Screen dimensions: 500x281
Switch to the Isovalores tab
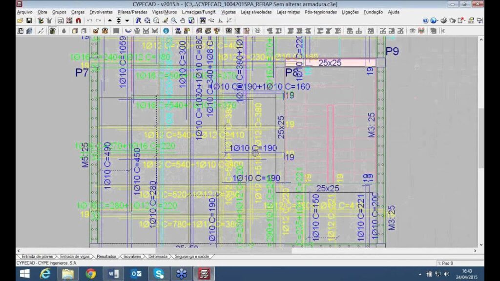(132, 257)
